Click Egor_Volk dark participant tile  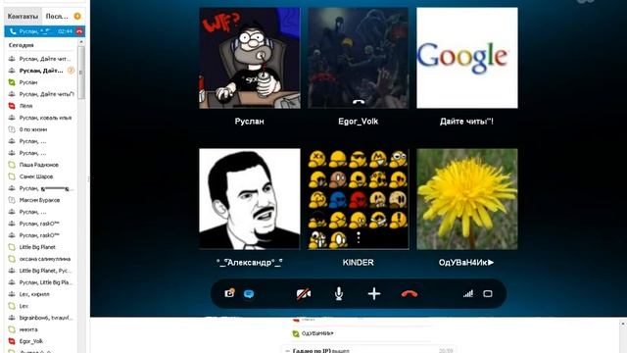point(359,58)
